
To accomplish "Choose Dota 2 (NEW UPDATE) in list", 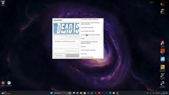I will [91, 31].
